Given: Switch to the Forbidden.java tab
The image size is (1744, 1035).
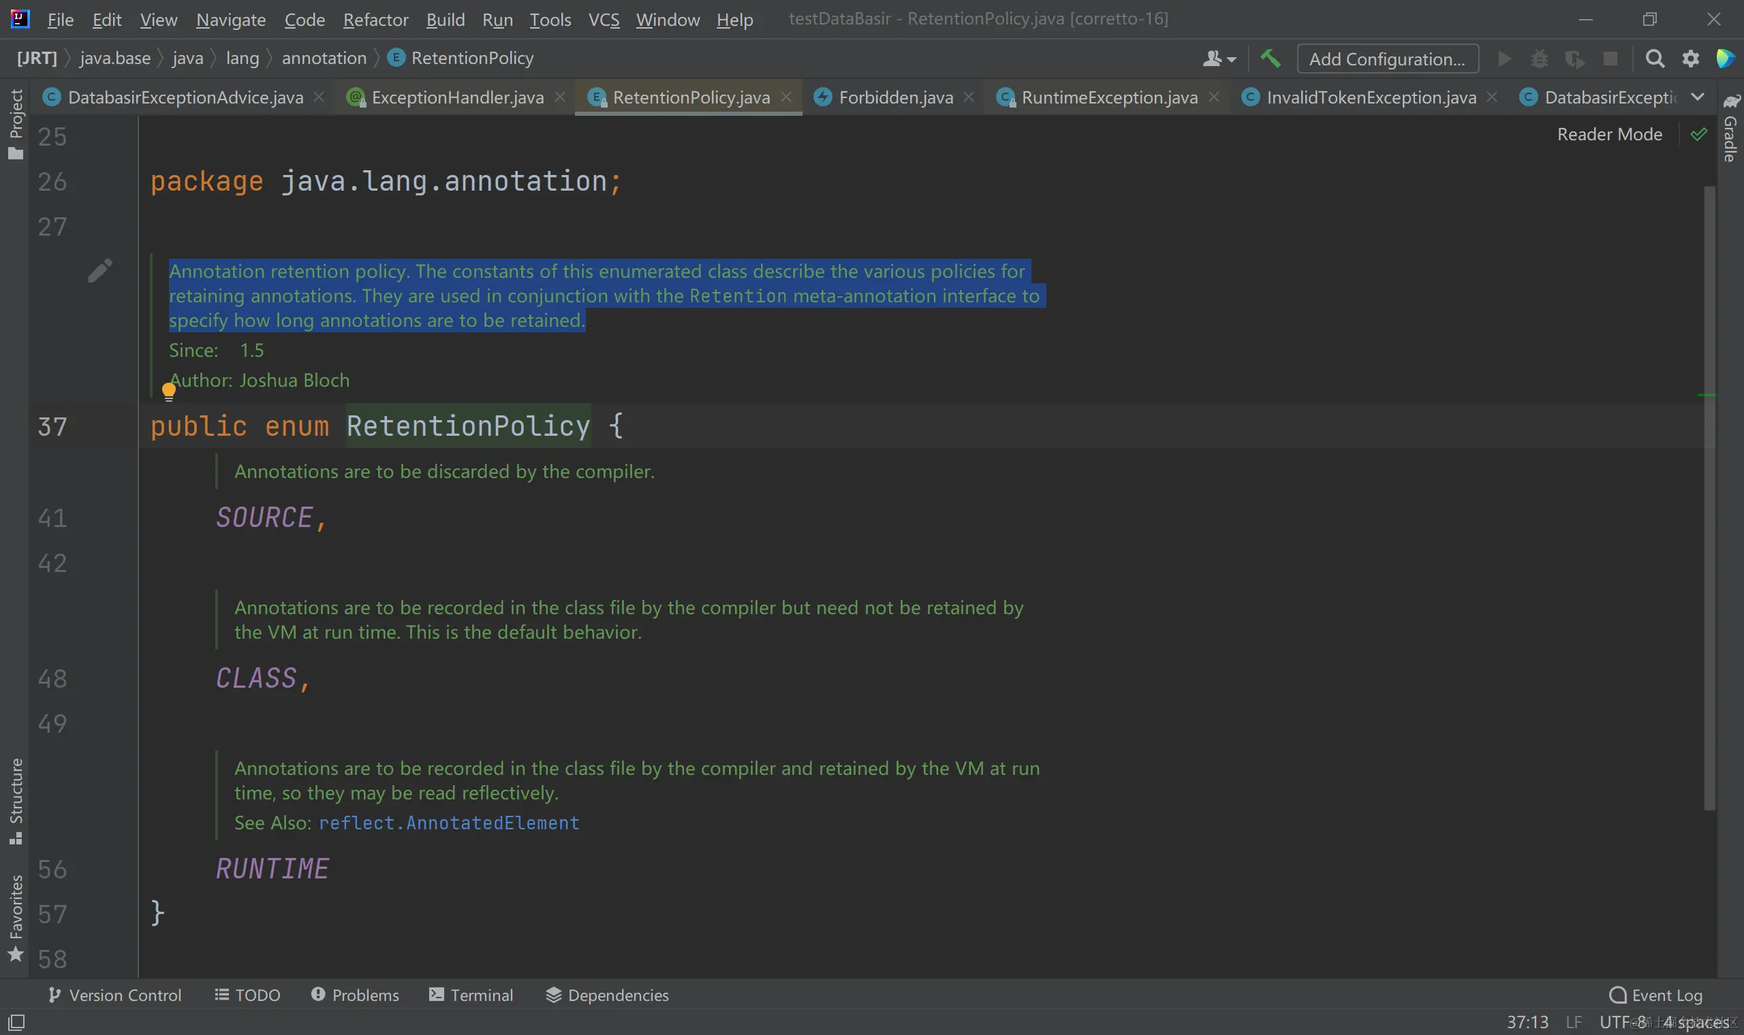Looking at the screenshot, I should click(895, 97).
